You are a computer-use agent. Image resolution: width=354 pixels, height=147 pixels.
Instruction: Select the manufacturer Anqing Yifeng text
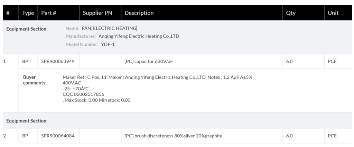[139, 36]
